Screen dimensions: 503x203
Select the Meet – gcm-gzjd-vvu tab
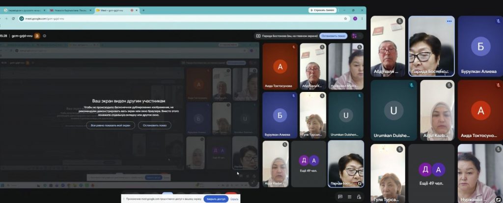[x=117, y=10]
